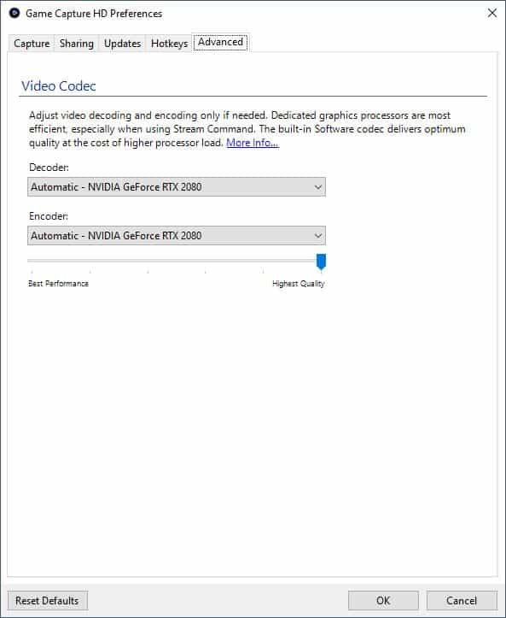506x618 pixels.
Task: Click the Encoder label
Action: tap(49, 216)
